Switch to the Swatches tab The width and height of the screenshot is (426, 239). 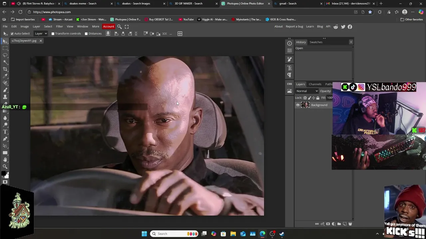[x=316, y=42]
